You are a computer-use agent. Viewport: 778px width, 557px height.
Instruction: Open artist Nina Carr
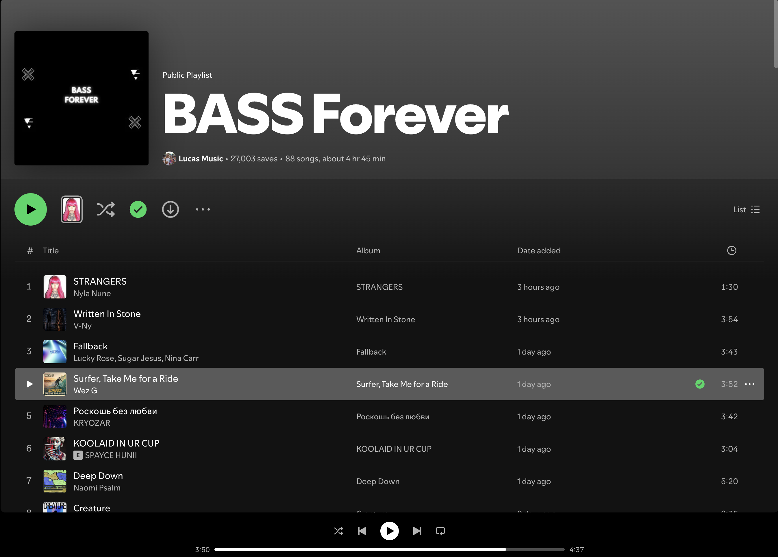(x=182, y=358)
